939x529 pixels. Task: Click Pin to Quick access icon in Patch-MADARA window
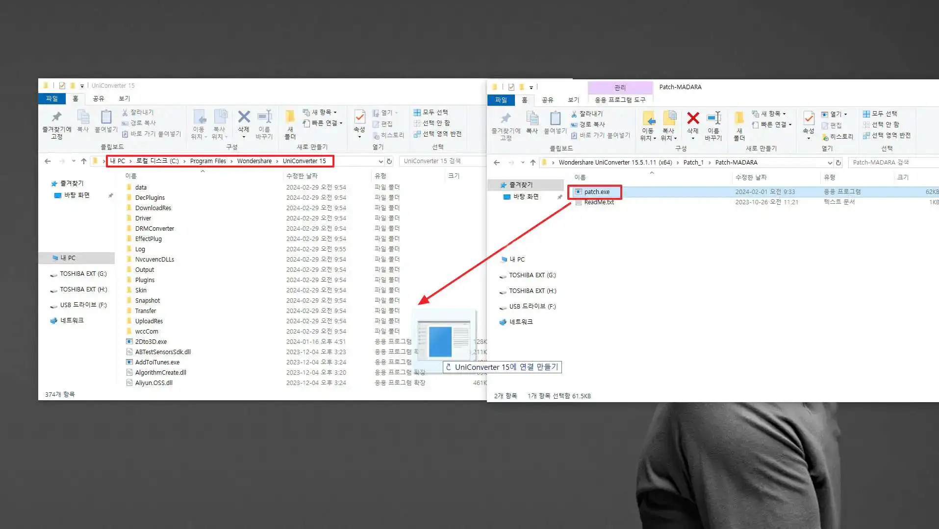point(506,119)
